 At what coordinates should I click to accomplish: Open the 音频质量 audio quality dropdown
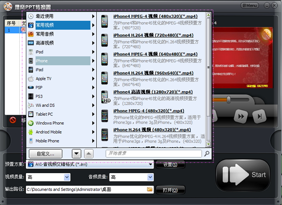[x=132, y=177]
